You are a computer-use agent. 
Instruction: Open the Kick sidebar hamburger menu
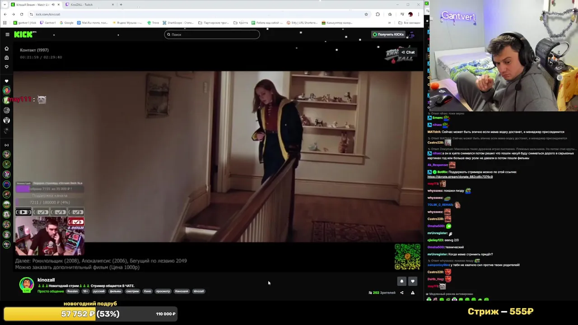7,34
